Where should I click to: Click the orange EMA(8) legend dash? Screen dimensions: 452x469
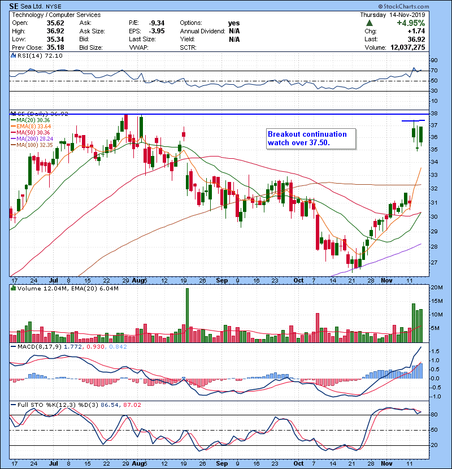[x=14, y=127]
